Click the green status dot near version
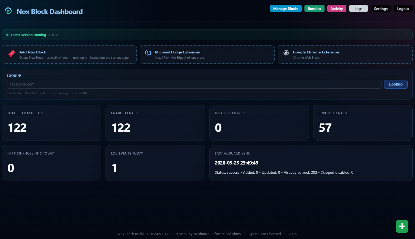415x239 pixels. pyautogui.click(x=7, y=35)
